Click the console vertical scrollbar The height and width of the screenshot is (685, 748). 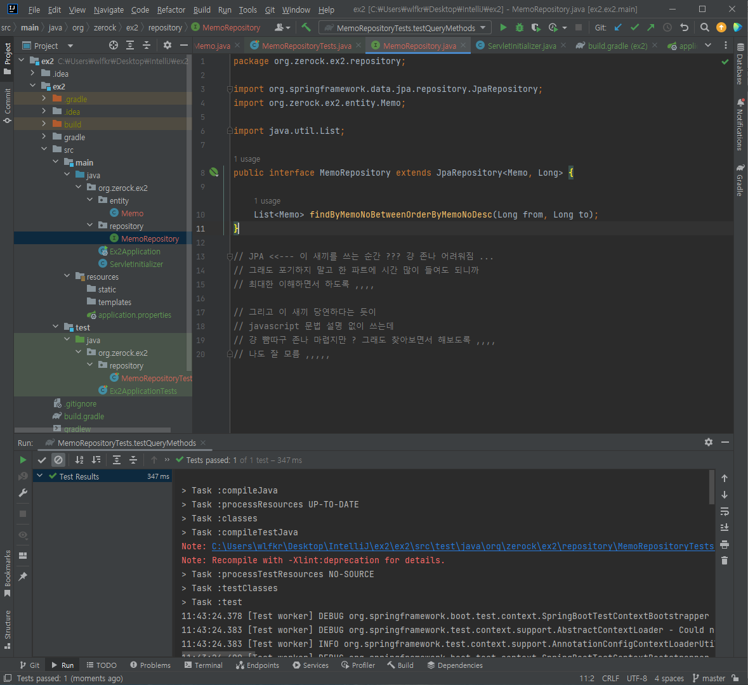[x=712, y=487]
